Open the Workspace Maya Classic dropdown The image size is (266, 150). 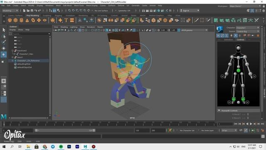[245, 6]
